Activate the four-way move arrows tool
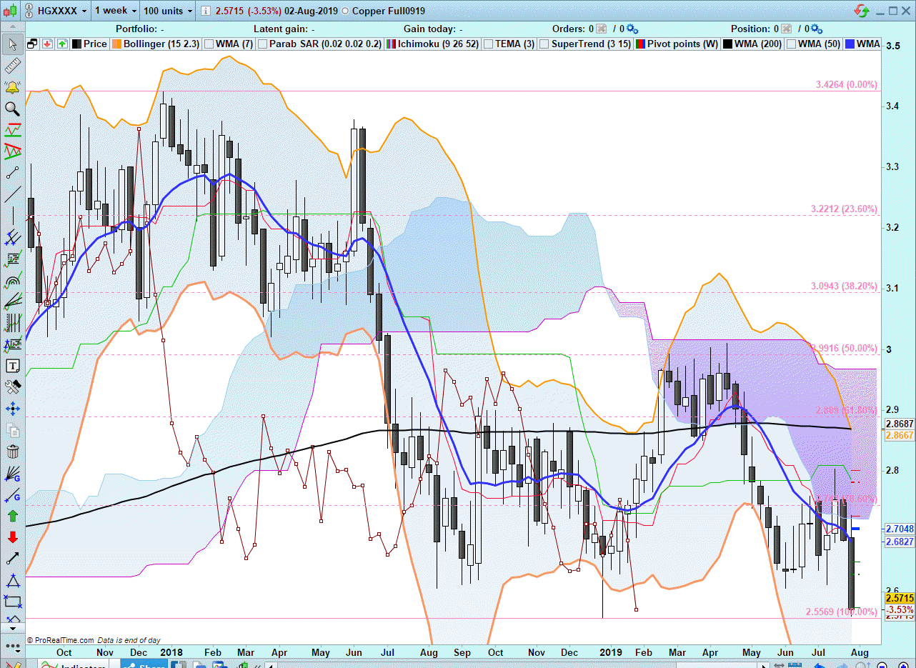The image size is (916, 668). 12,409
